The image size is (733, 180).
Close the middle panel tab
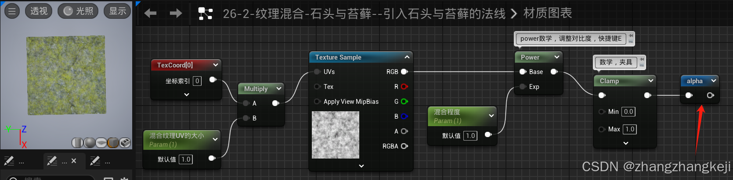[74, 161]
